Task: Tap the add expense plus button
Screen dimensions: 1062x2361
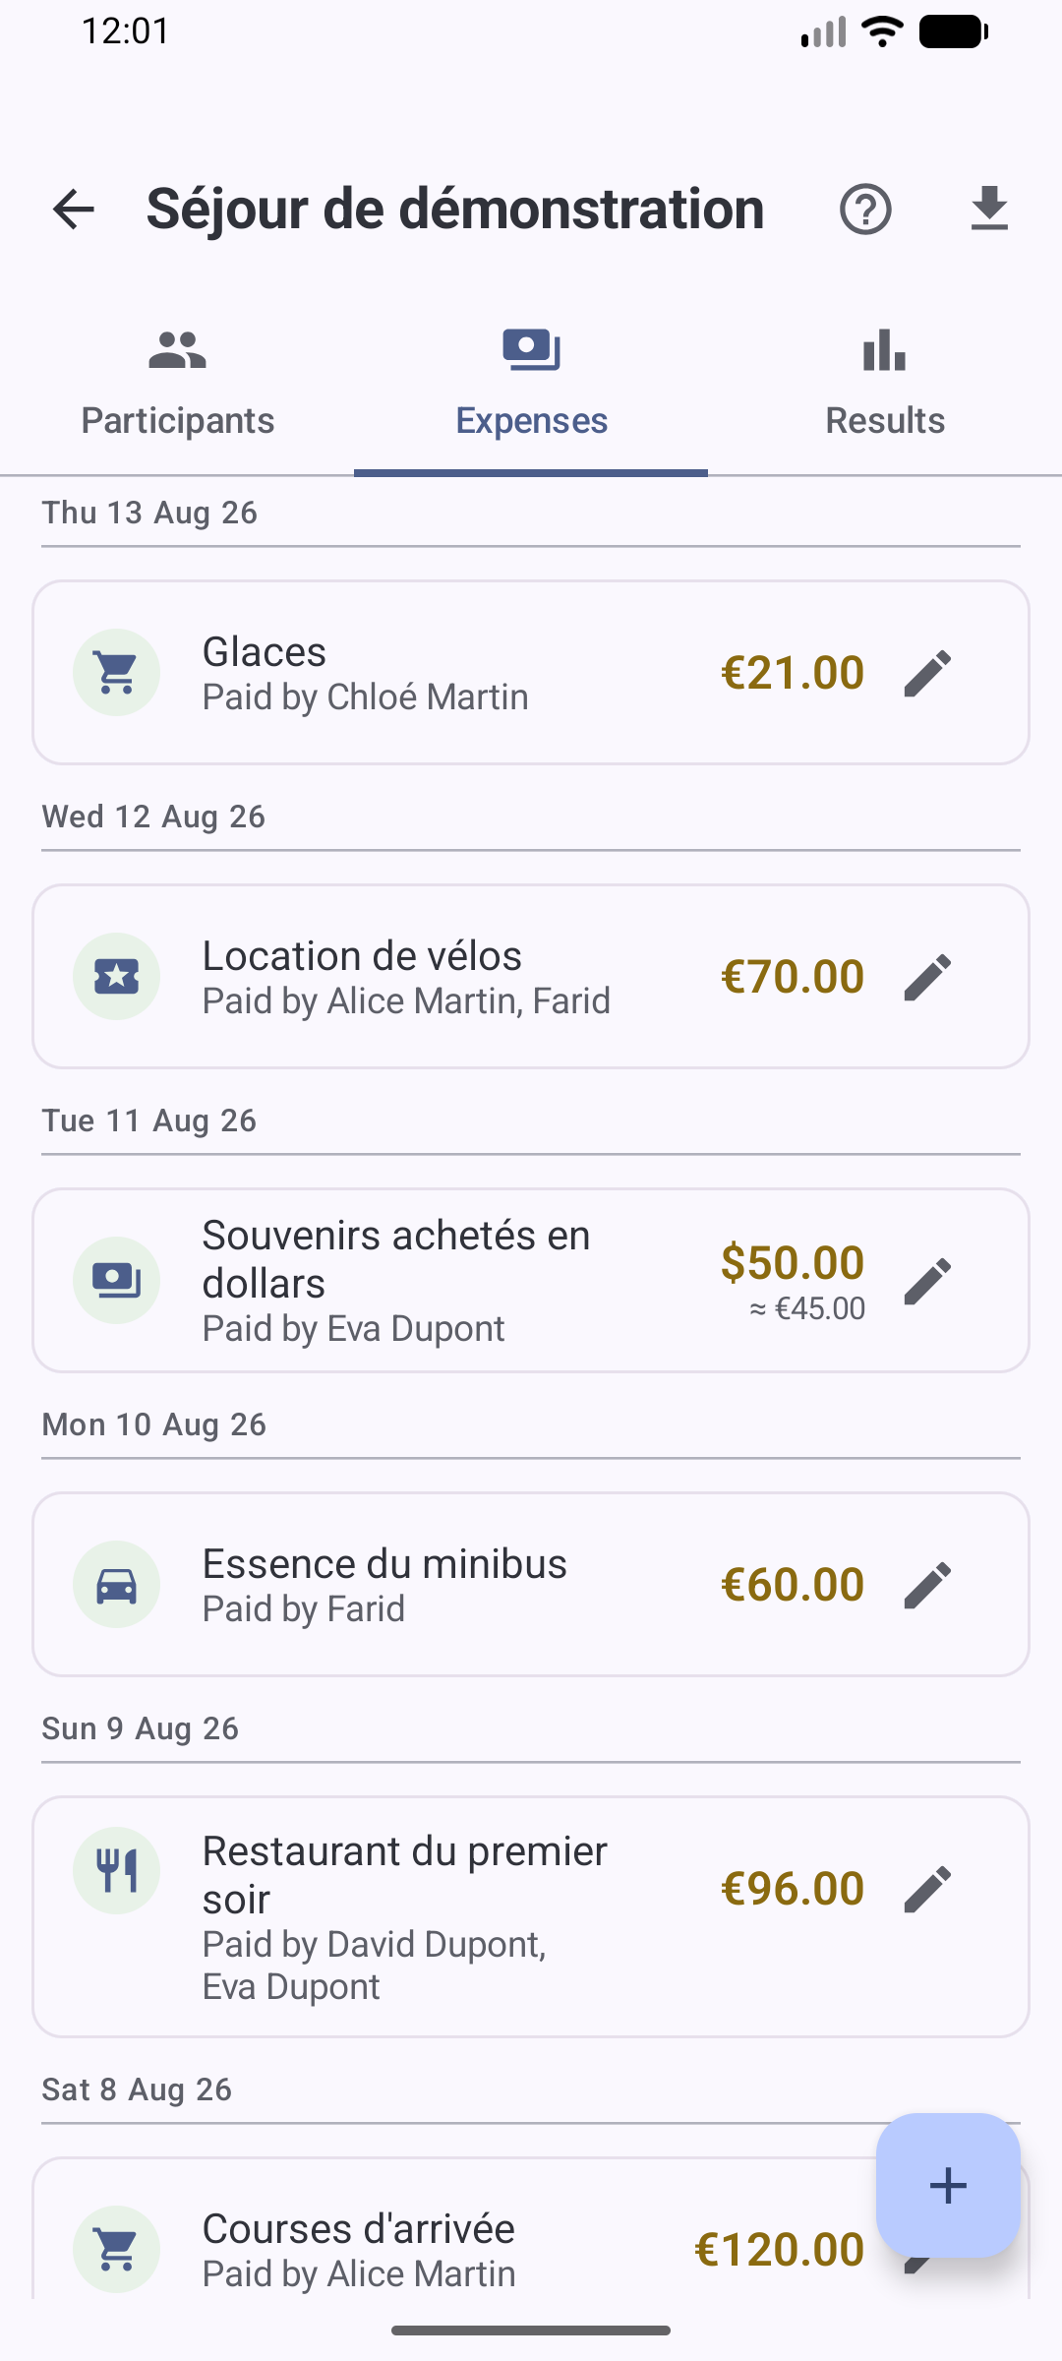Action: [948, 2186]
